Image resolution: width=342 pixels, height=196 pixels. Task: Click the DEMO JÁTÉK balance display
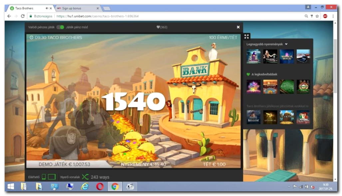pos(64,164)
